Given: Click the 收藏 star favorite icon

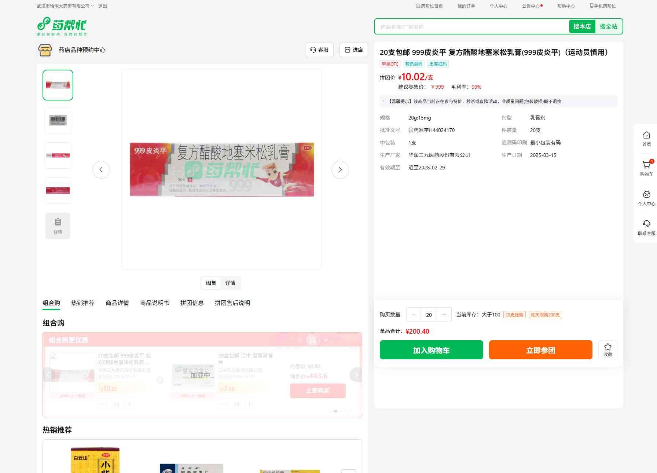Looking at the screenshot, I should point(608,350).
